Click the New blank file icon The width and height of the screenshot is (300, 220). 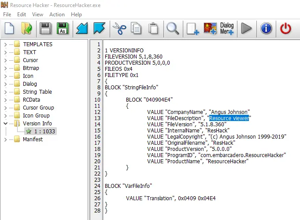click(x=10, y=29)
